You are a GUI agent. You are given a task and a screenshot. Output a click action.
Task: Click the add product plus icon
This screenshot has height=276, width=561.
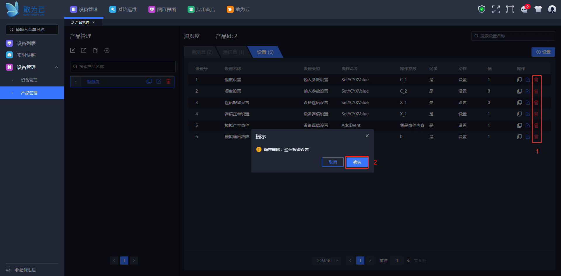click(x=107, y=51)
